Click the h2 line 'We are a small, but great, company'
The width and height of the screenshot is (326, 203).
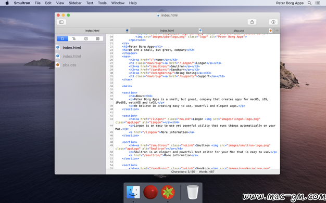pyautogui.click(x=158, y=50)
